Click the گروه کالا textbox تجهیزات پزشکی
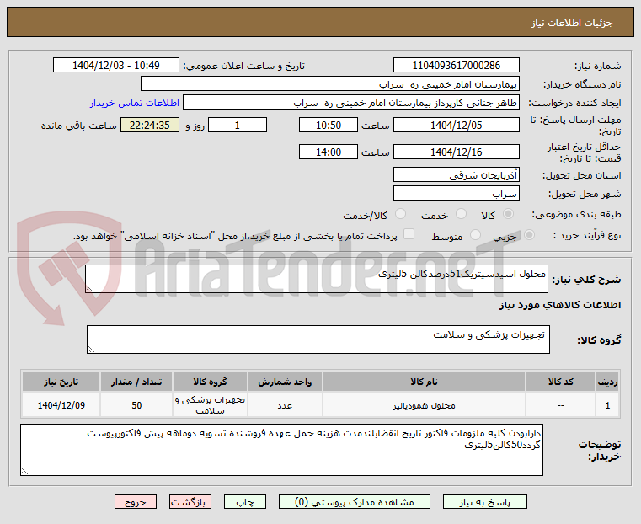The image size is (641, 524). point(318,340)
